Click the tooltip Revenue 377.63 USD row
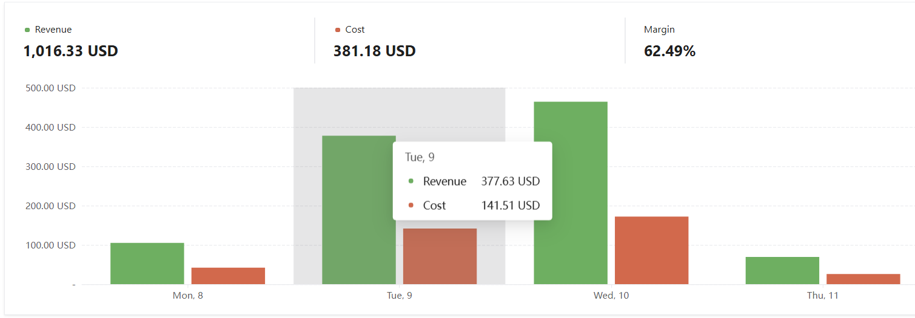Image resolution: width=915 pixels, height=318 pixels. pyautogui.click(x=474, y=181)
